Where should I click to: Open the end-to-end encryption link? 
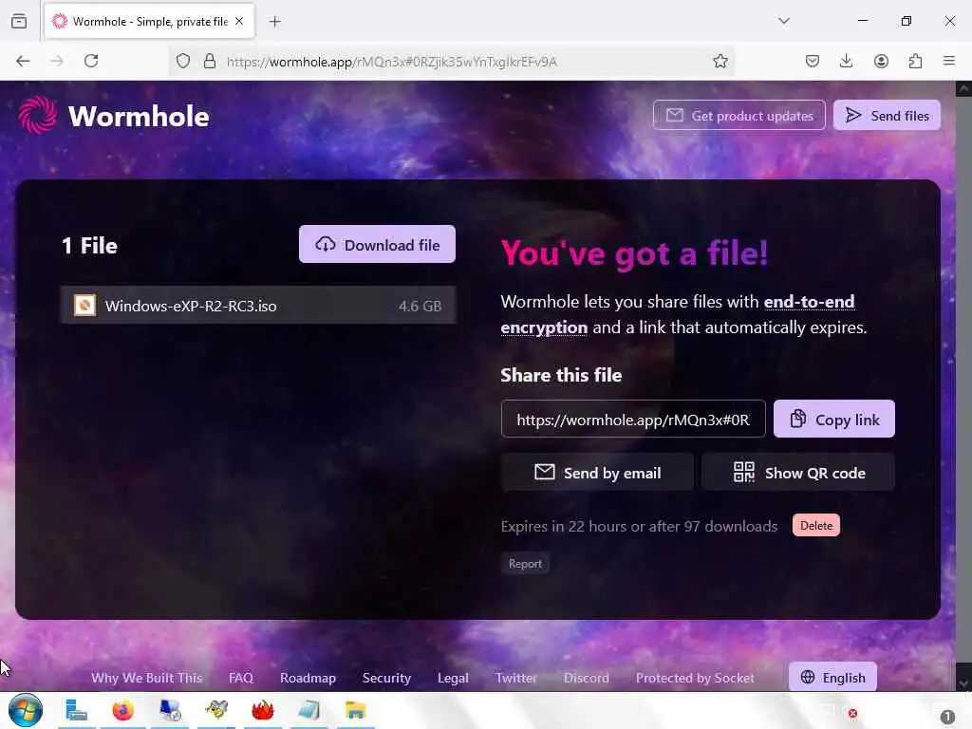point(678,314)
